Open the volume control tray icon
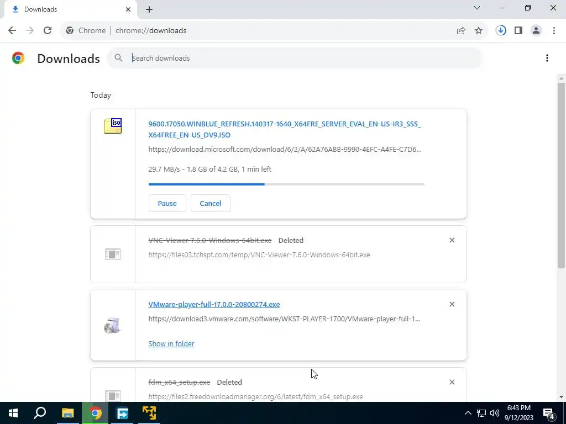Image resolution: width=566 pixels, height=424 pixels. [x=495, y=413]
